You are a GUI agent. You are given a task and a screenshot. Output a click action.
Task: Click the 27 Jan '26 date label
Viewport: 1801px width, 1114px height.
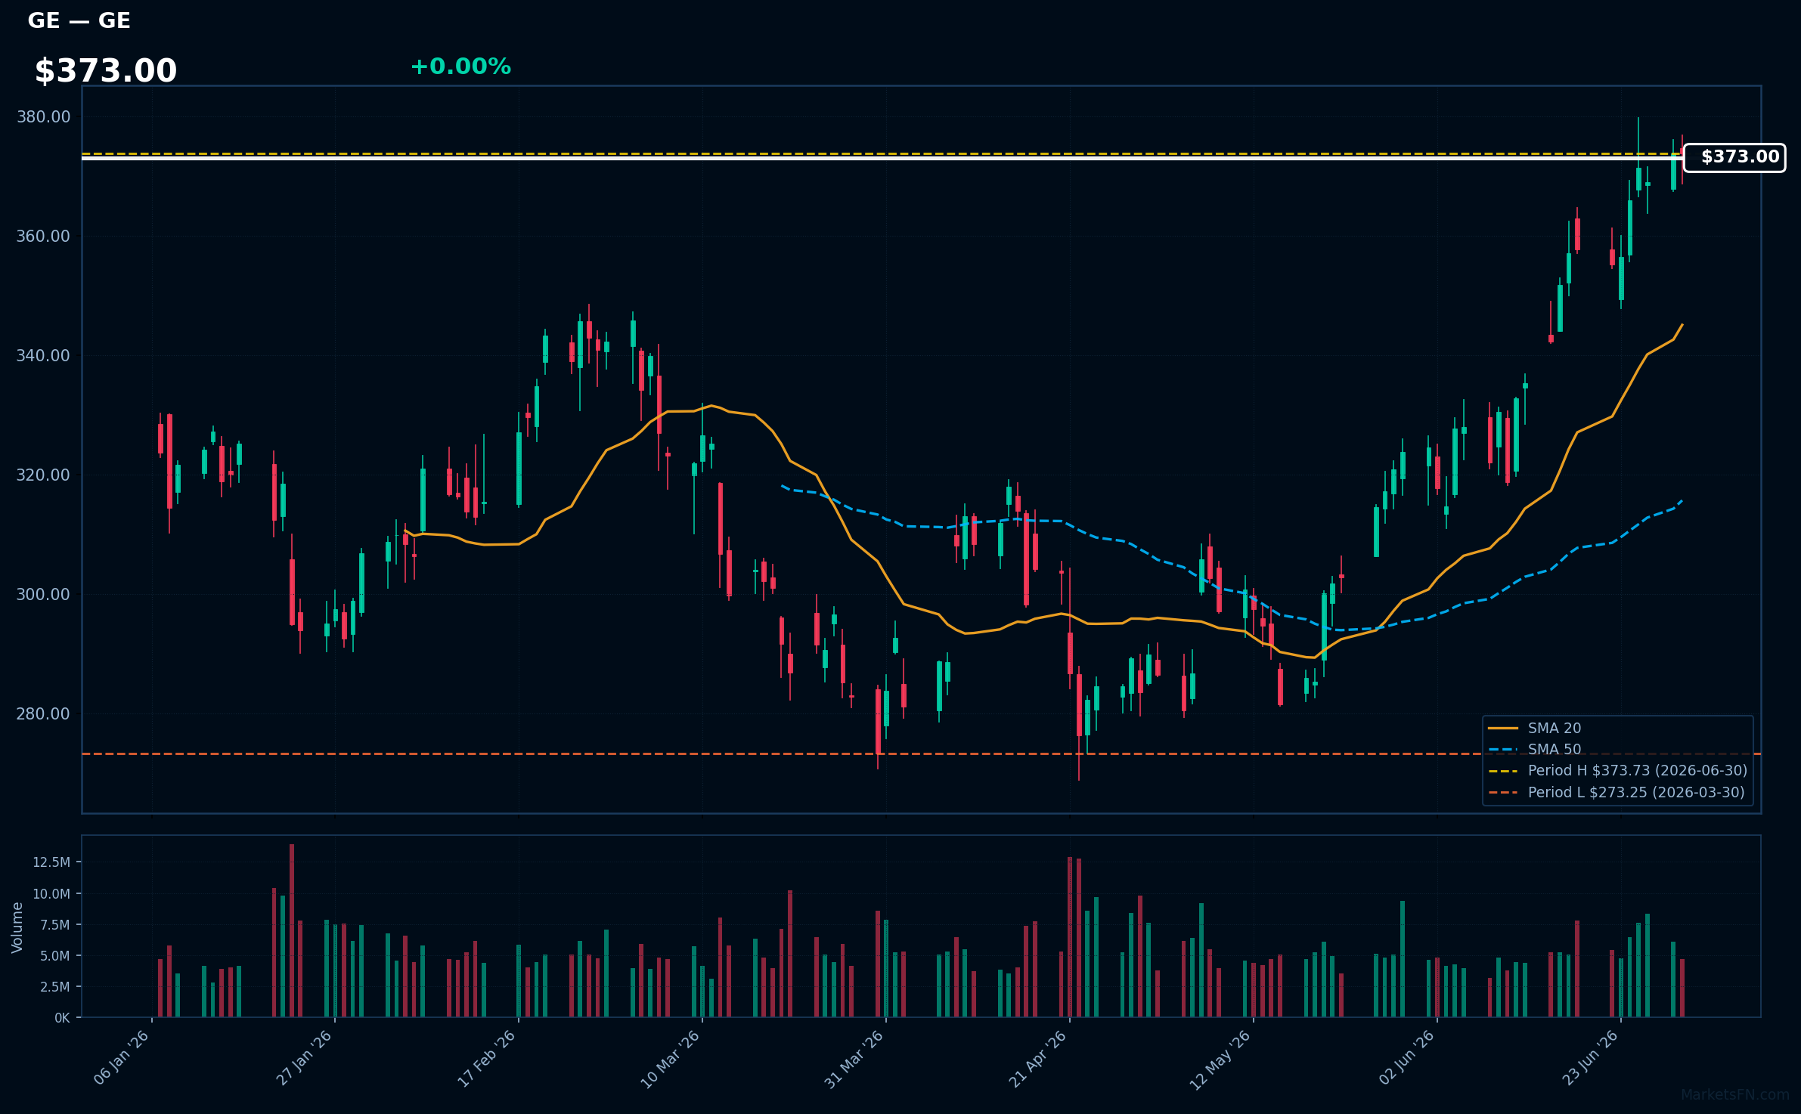[x=304, y=1058]
